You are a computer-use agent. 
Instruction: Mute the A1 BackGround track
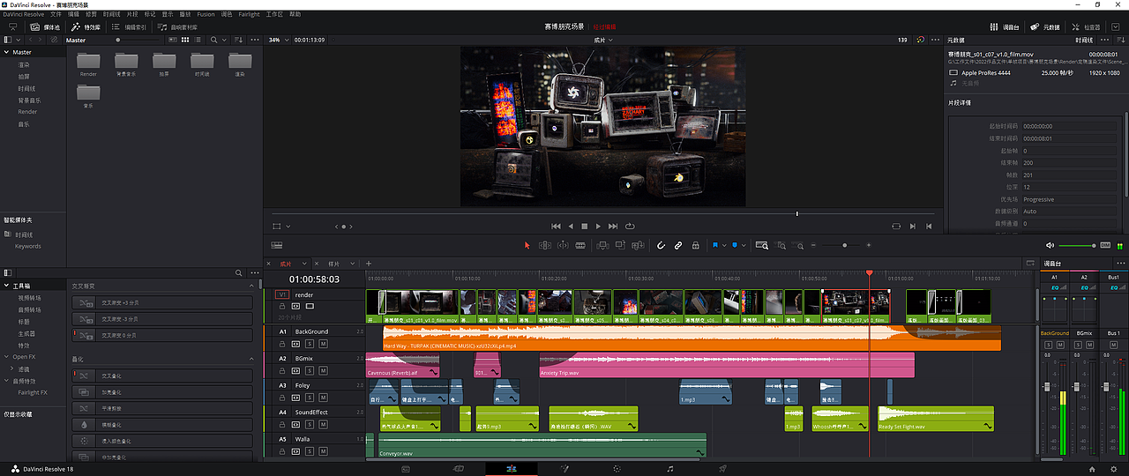coord(324,345)
